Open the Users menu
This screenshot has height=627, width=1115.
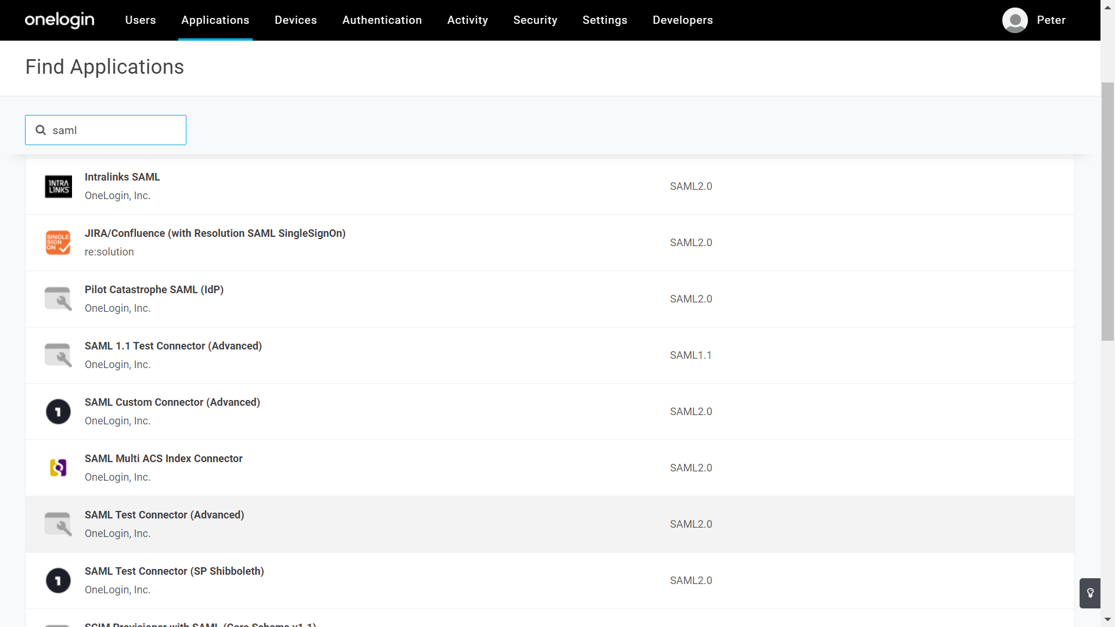pos(141,20)
